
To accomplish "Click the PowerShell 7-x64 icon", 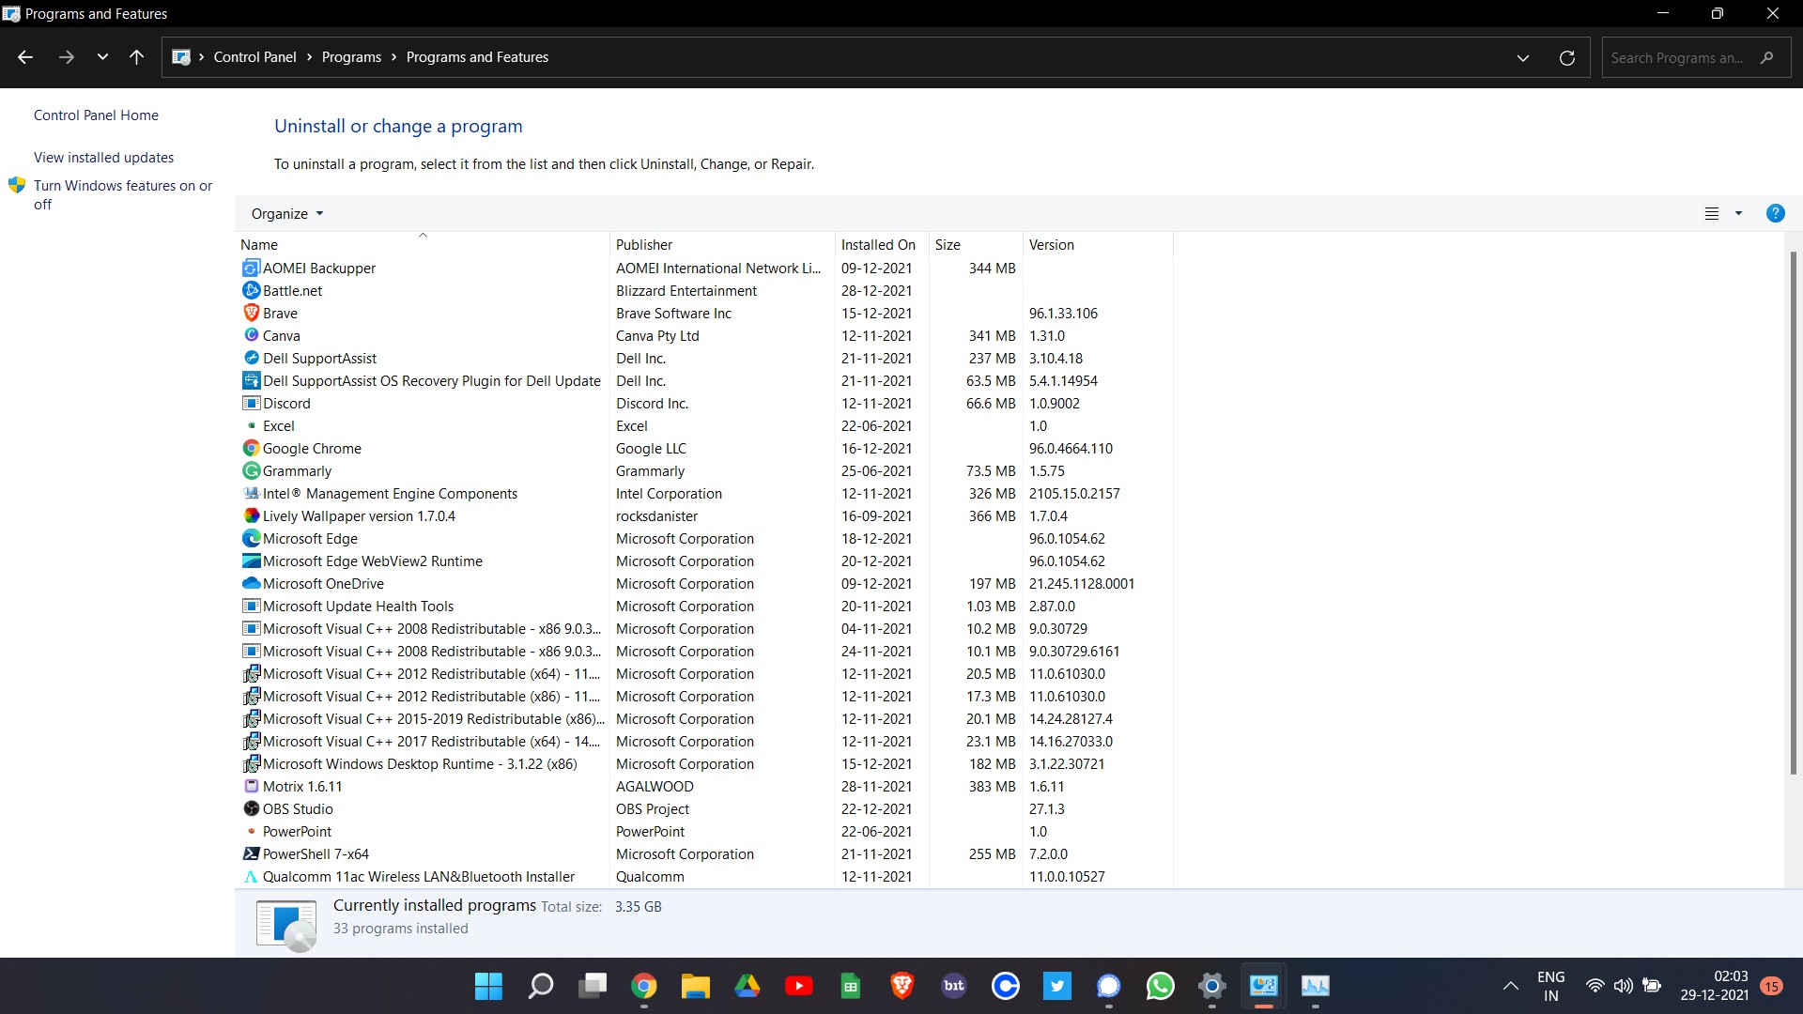I will pos(251,854).
